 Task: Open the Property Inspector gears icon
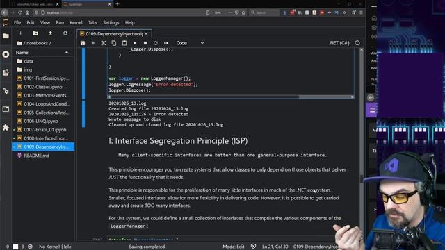[6, 91]
